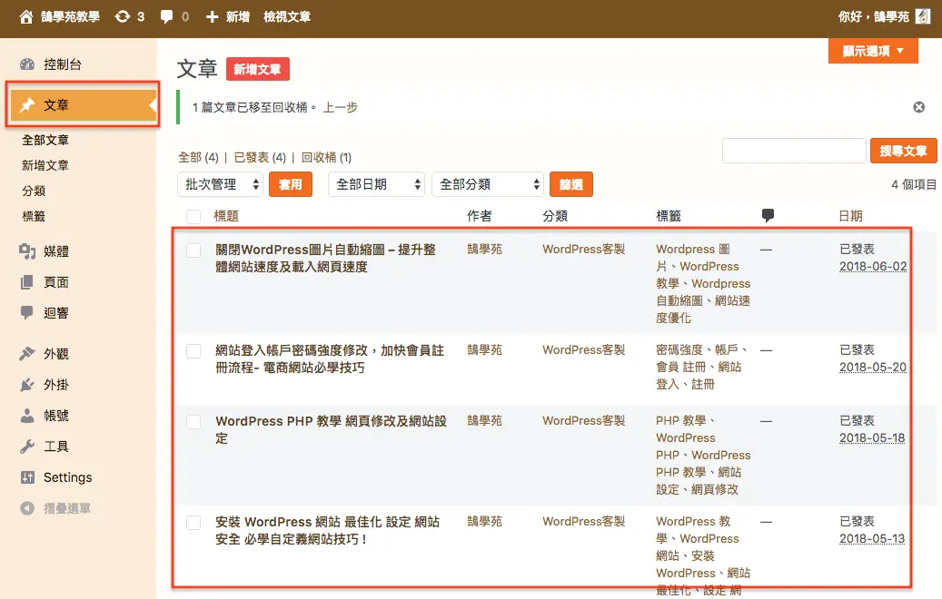Viewport: 942px width, 599px height.
Task: Open the 全部分類 category filter dropdown
Action: point(488,184)
